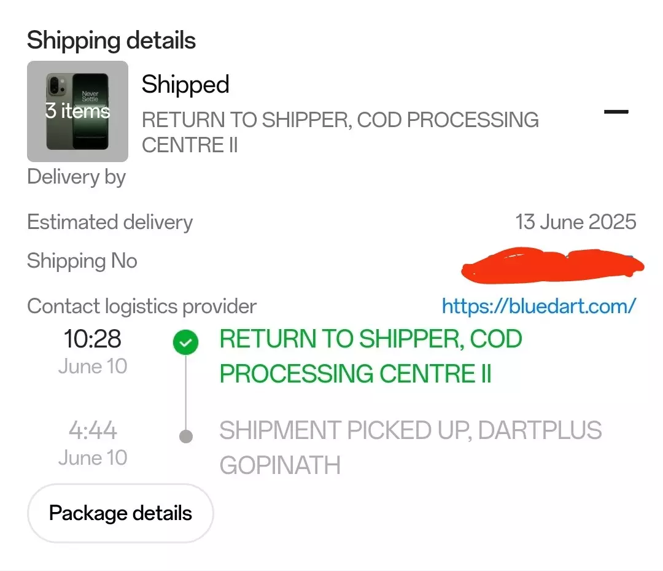Tap the SHIPMENT PICKED UP timeline entry
The image size is (663, 571).
[x=410, y=448]
